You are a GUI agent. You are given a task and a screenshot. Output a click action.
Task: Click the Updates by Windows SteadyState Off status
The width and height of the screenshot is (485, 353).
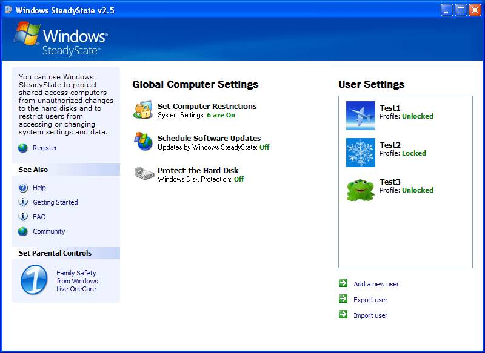(x=264, y=147)
